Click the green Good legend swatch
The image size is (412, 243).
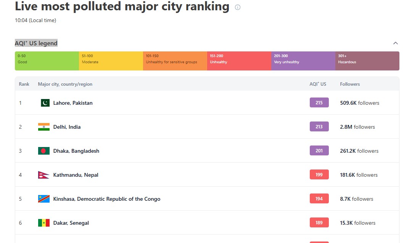pos(47,61)
